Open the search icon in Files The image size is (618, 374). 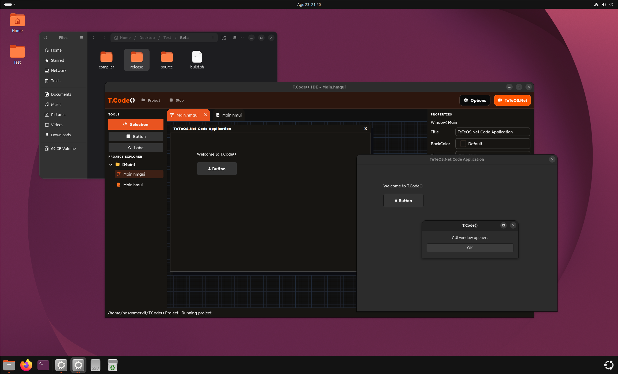[x=45, y=38]
